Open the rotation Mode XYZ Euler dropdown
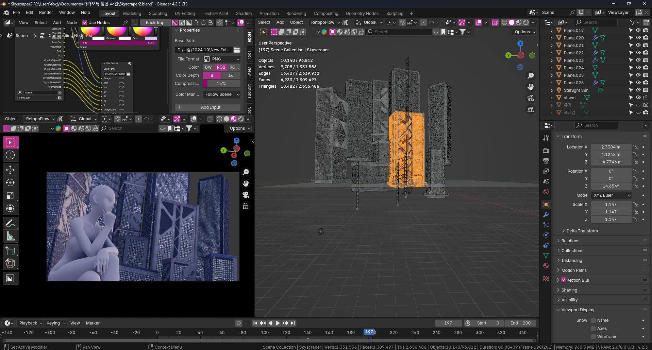This screenshot has height=350, width=652. (612, 195)
